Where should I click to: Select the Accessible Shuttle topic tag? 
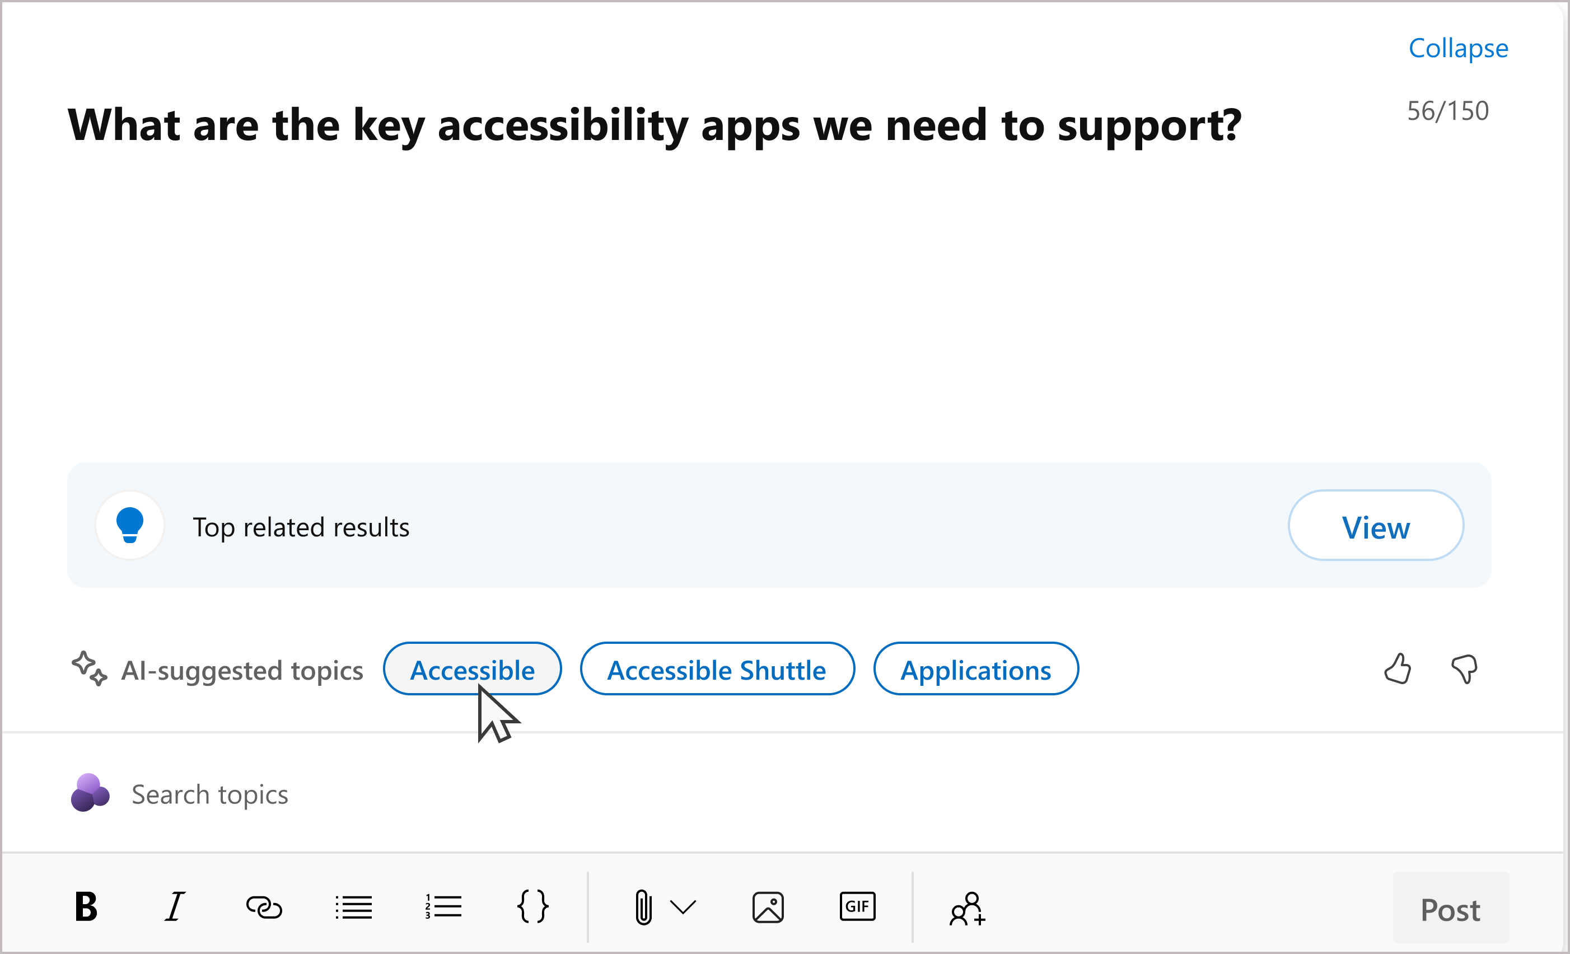[716, 669]
